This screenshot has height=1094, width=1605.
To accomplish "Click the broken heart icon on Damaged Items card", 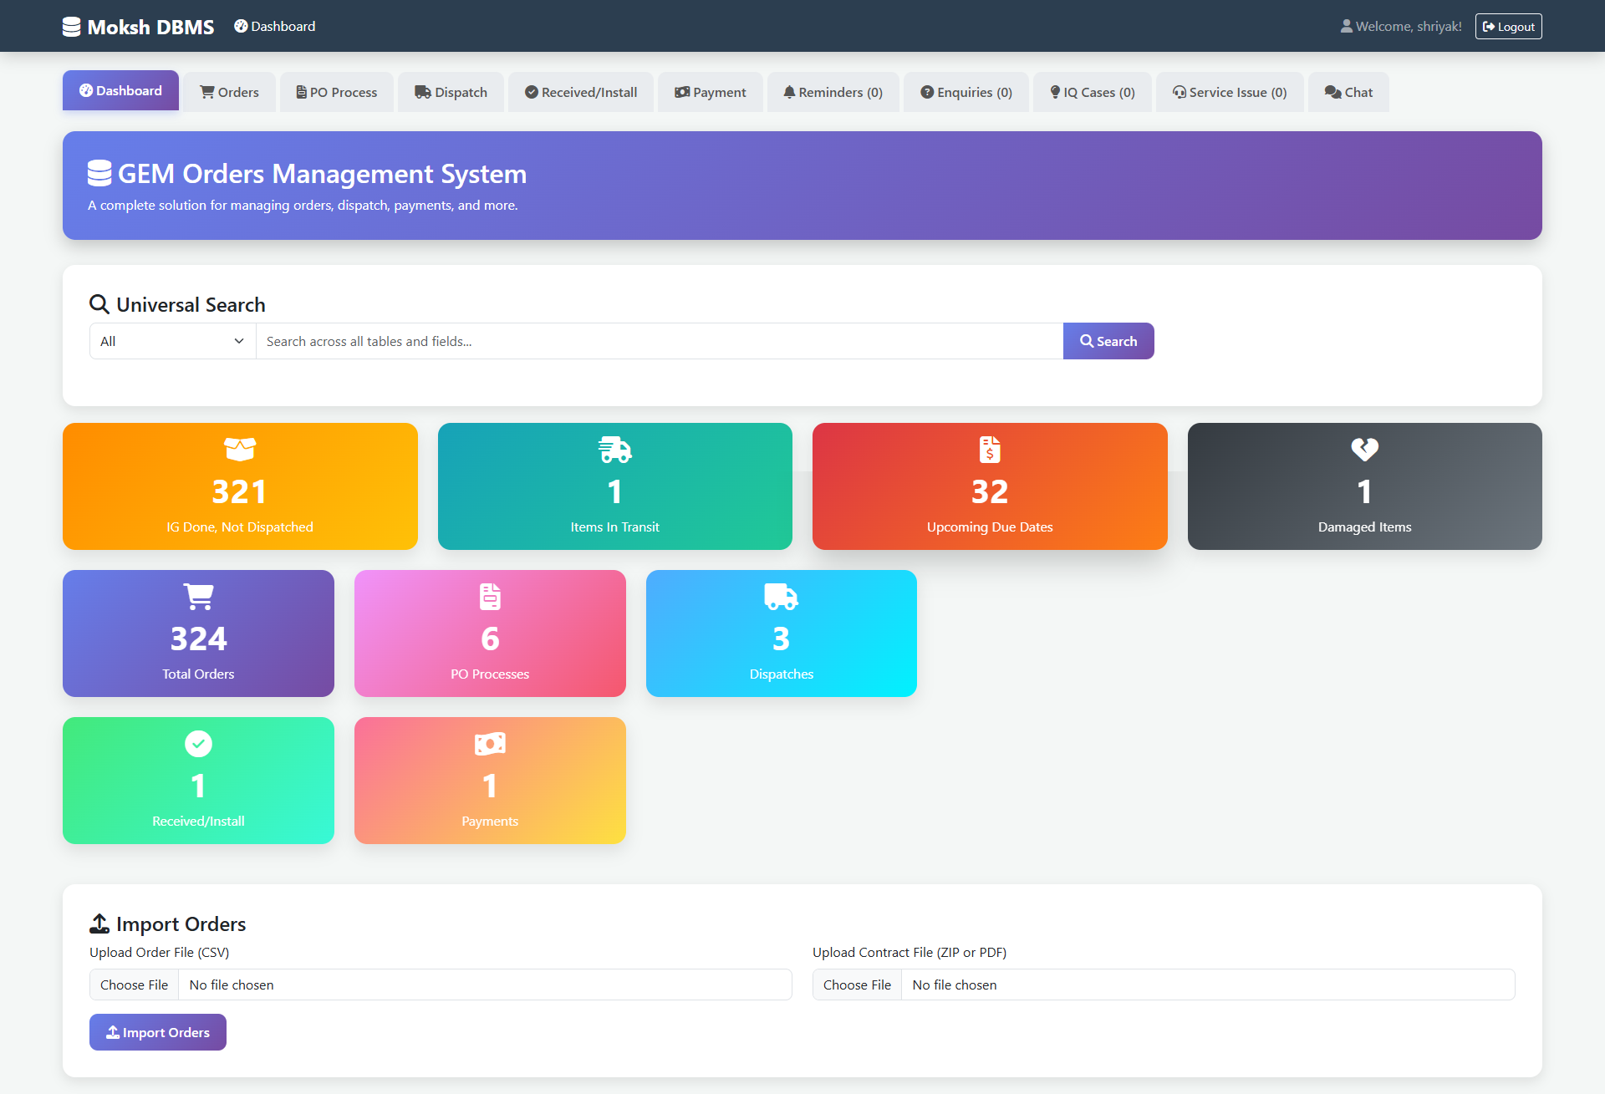I will 1364,450.
